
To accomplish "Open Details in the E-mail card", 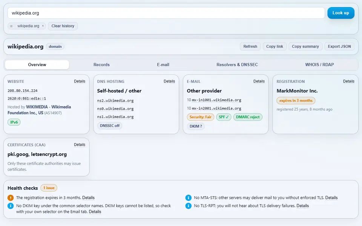I will coord(259,81).
